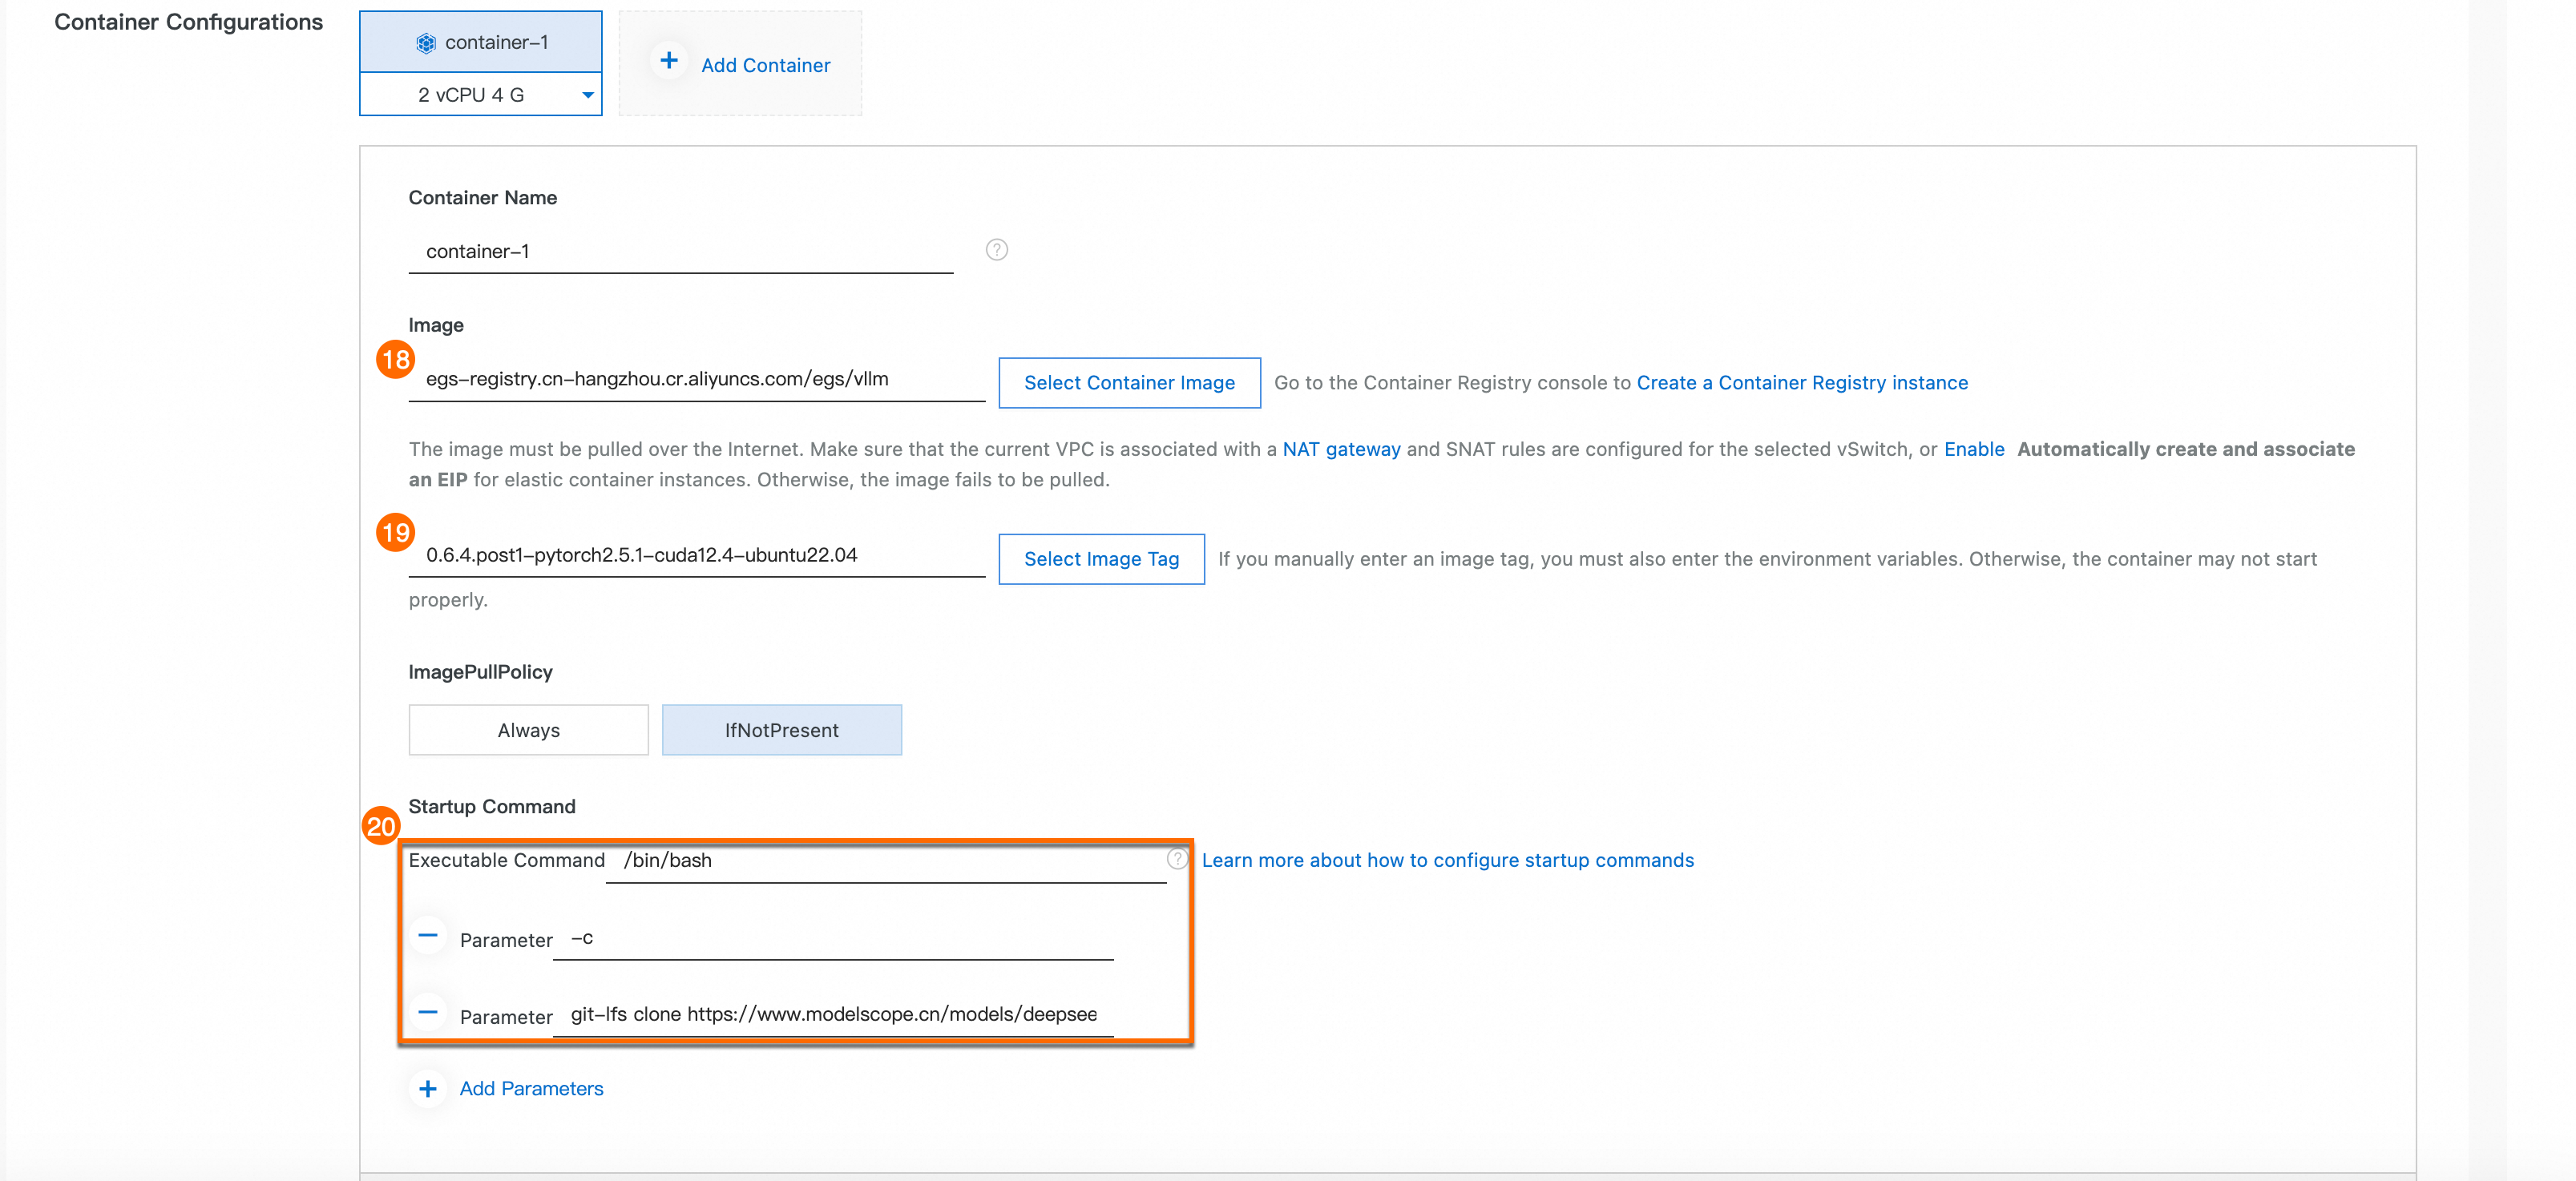Click the Enable link for EIP
The image size is (2576, 1181).
[x=1973, y=450]
